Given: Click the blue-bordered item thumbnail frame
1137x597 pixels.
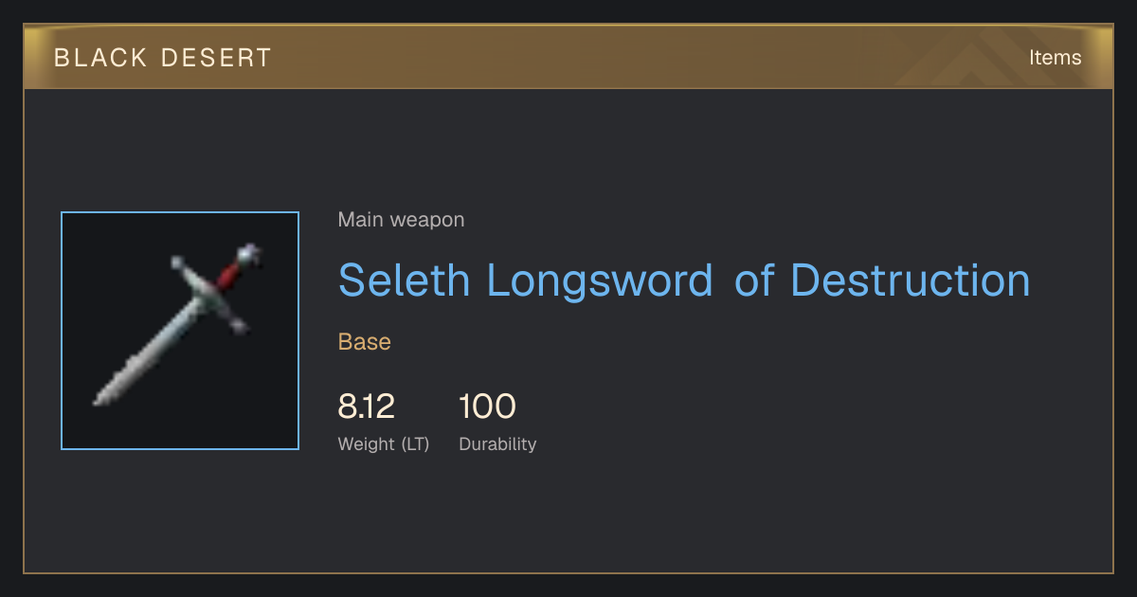Looking at the screenshot, I should (180, 331).
